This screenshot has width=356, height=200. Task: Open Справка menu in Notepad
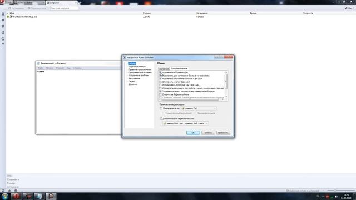[x=77, y=68]
